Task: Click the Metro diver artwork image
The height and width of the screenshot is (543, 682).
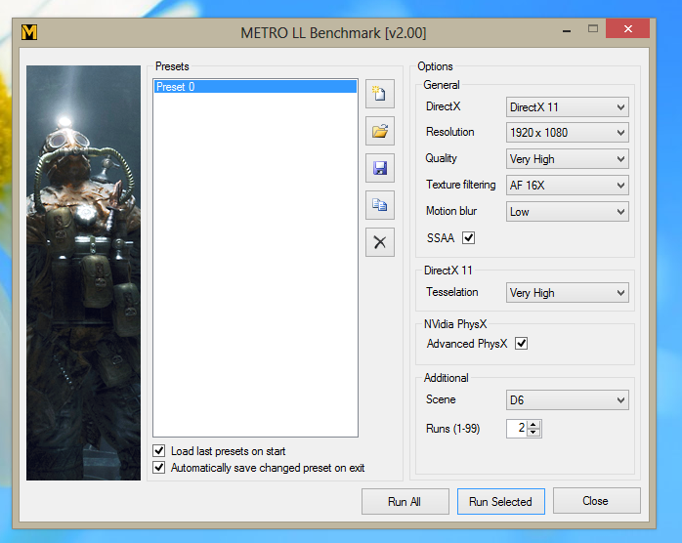Action: coord(83,272)
